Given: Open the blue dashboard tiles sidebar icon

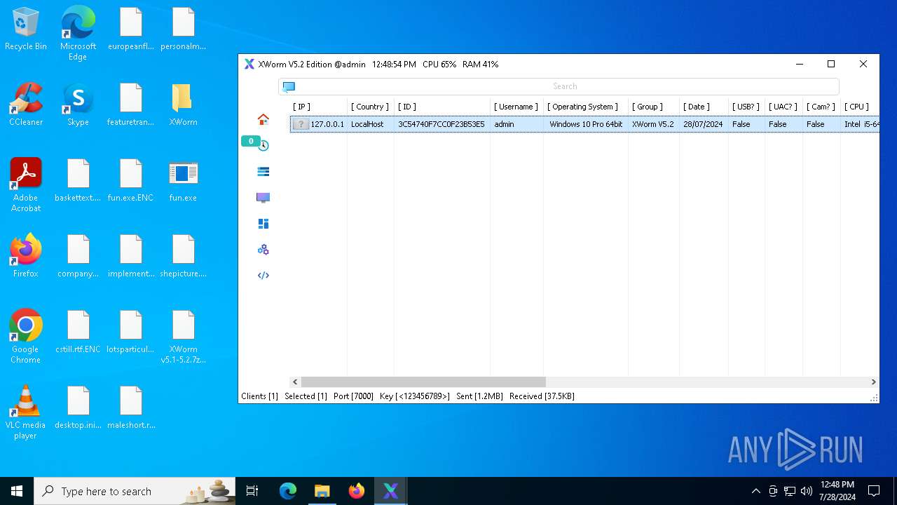Looking at the screenshot, I should point(263,224).
